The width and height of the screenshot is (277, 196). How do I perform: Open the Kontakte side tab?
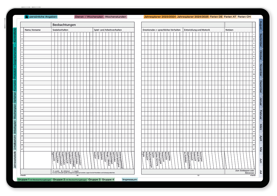[15, 85]
